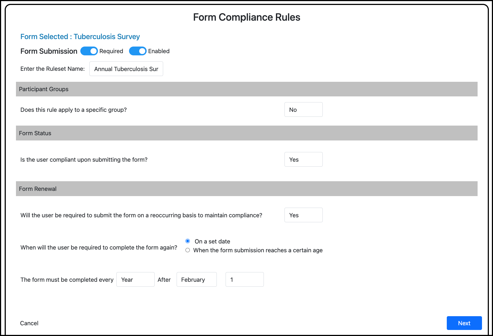Select the On a set date radio button

pyautogui.click(x=188, y=241)
